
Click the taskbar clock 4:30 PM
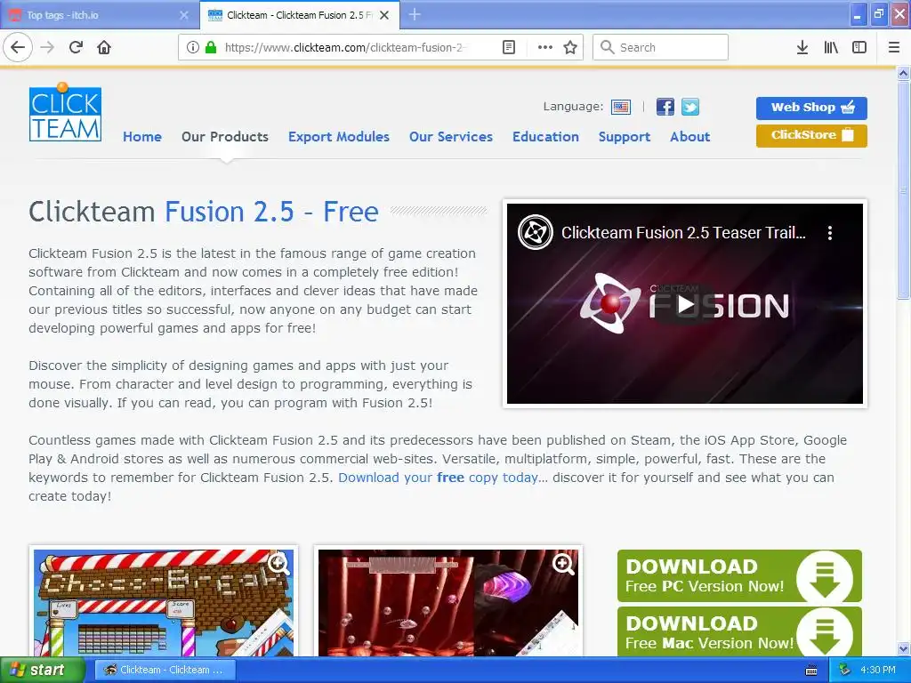(x=878, y=670)
